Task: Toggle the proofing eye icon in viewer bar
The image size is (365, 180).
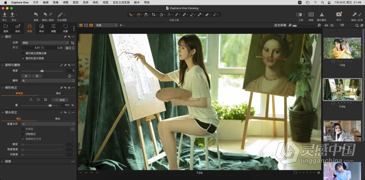Action: point(91,25)
